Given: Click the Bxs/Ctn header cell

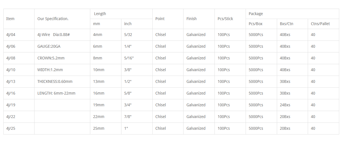Looking at the screenshot, I should pyautogui.click(x=292, y=24).
